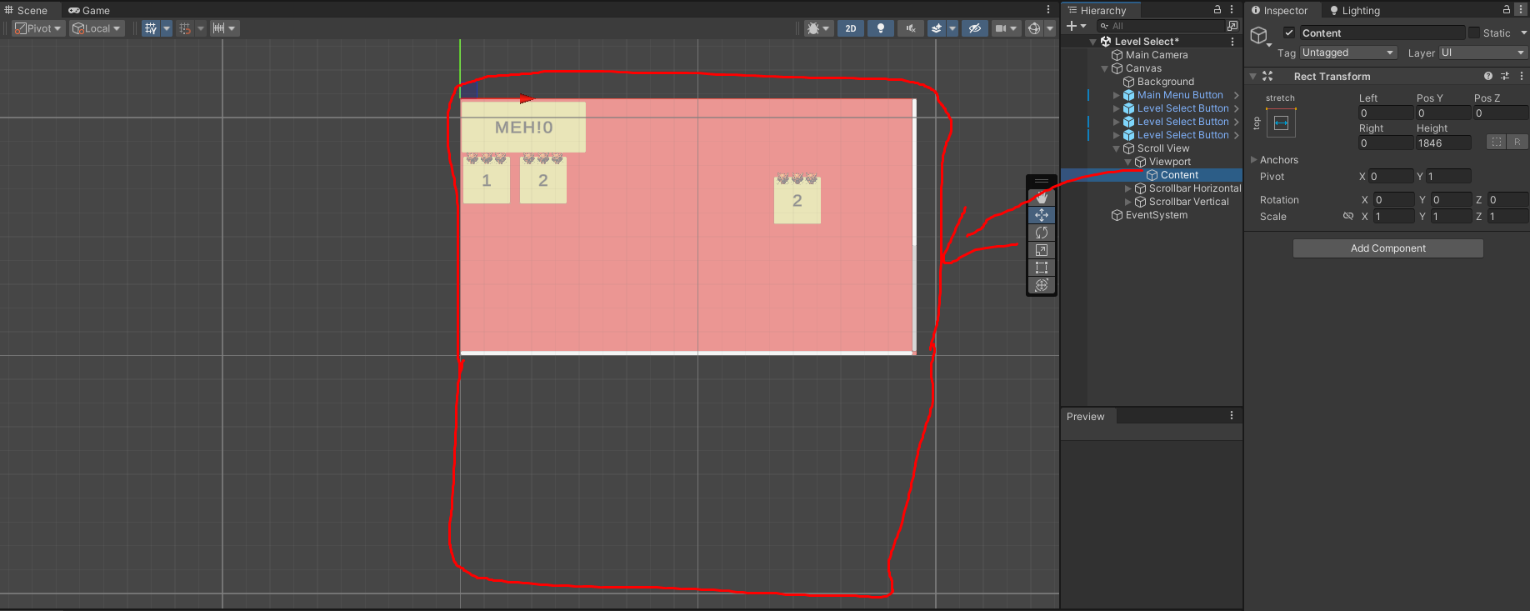Select the Rect tool in scene overlay
This screenshot has width=1530, height=611.
tap(1042, 268)
